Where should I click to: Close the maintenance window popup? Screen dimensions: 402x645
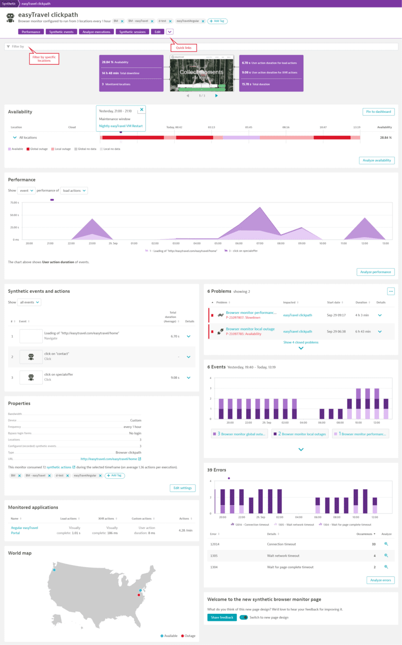pyautogui.click(x=142, y=110)
